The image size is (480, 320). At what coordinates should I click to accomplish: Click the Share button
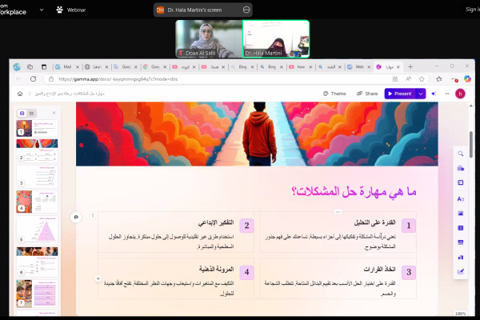367,94
